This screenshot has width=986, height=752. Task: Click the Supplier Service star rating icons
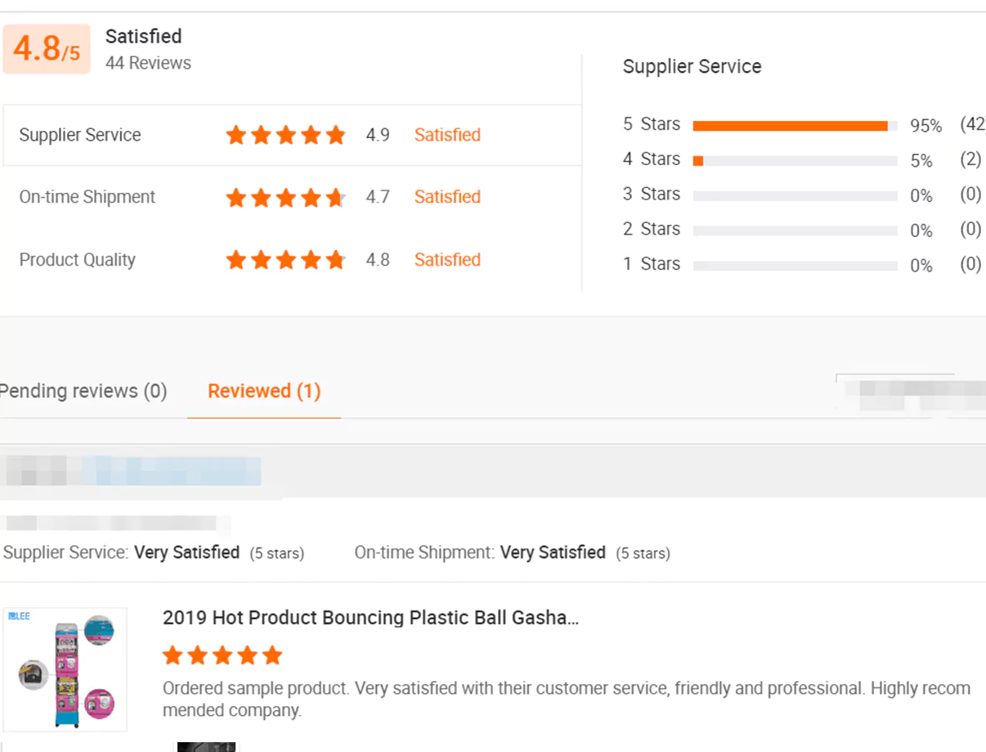coord(286,135)
